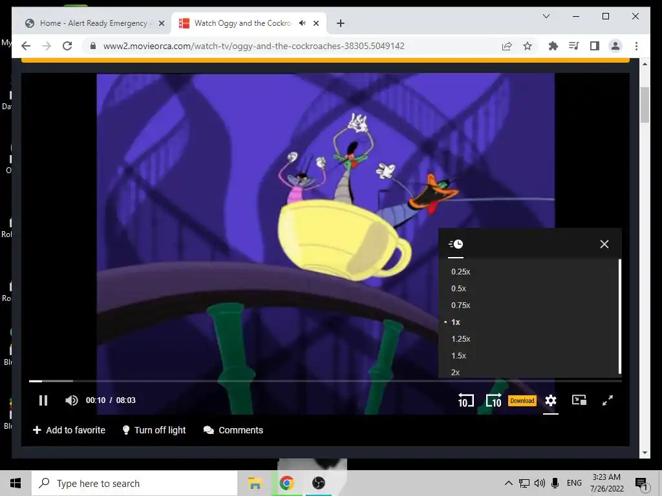Open the media controls button
Viewport: 662px width, 496px height.
coord(574,46)
